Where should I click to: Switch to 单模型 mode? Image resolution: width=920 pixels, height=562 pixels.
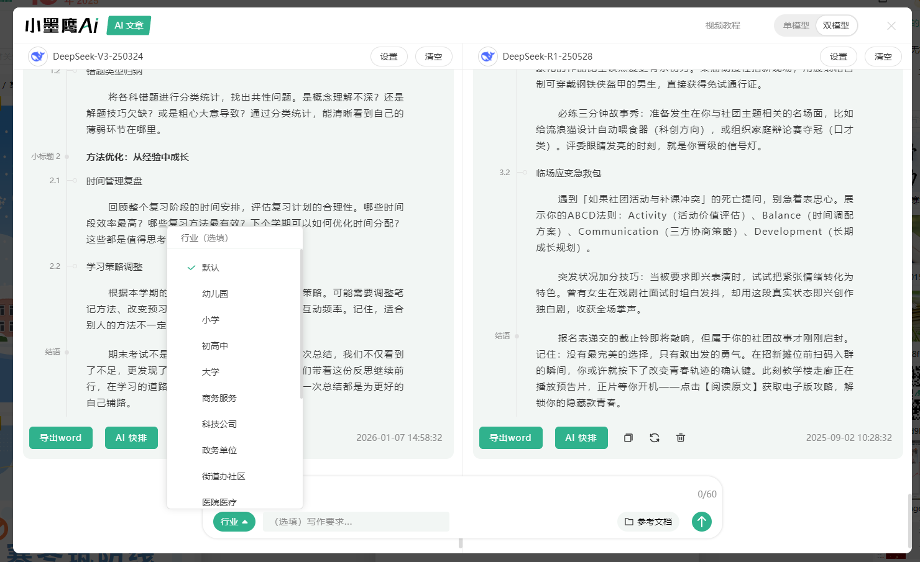click(796, 25)
